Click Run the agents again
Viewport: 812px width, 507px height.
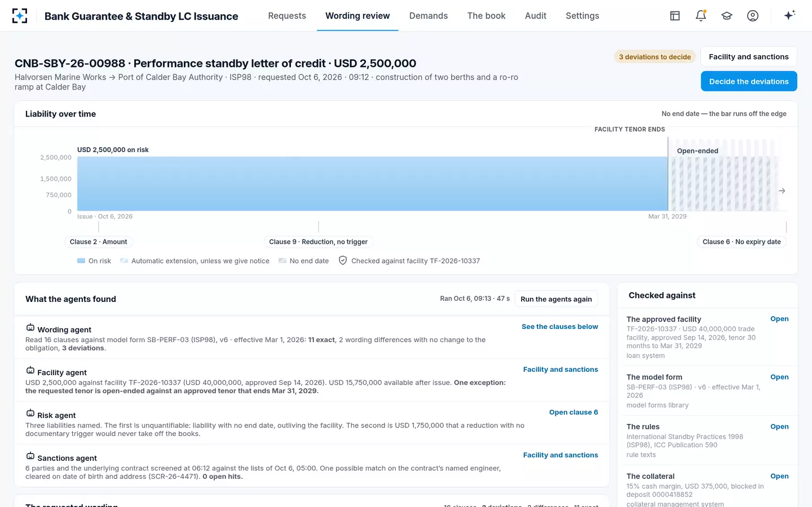pyautogui.click(x=556, y=299)
